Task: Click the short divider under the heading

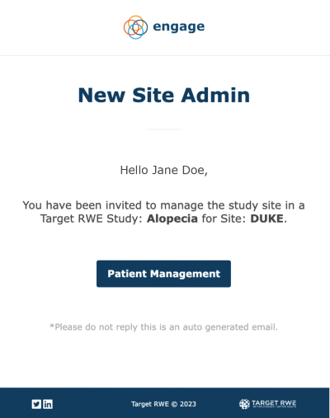Action: (x=164, y=129)
